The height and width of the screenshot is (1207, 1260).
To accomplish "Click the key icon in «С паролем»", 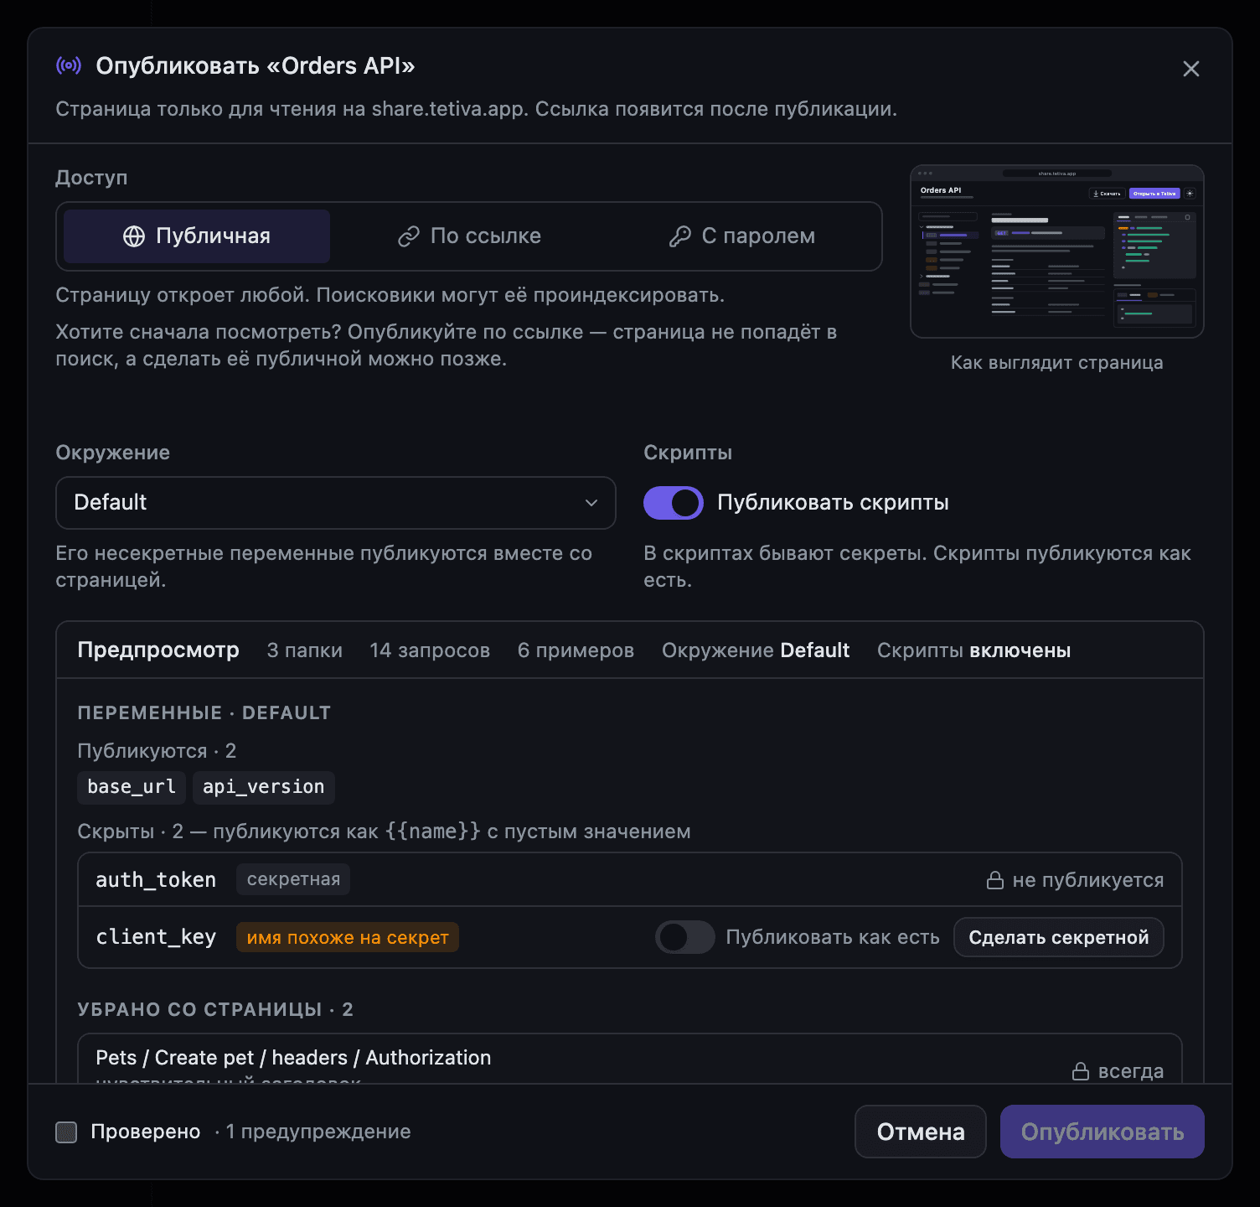I will pos(679,236).
